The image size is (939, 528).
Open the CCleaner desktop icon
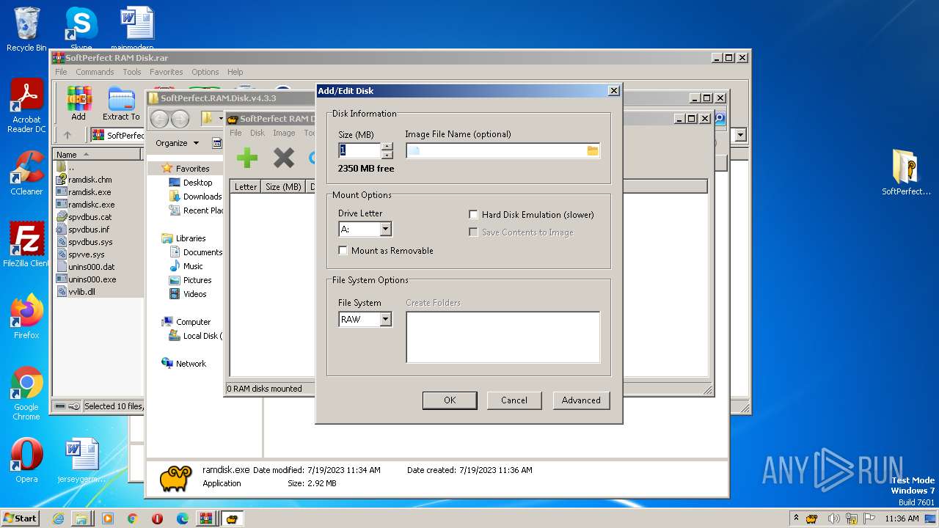pos(26,173)
